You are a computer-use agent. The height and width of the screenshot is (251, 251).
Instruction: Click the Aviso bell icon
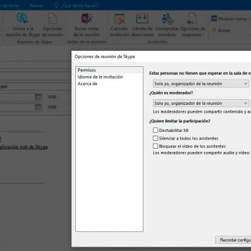point(214,30)
